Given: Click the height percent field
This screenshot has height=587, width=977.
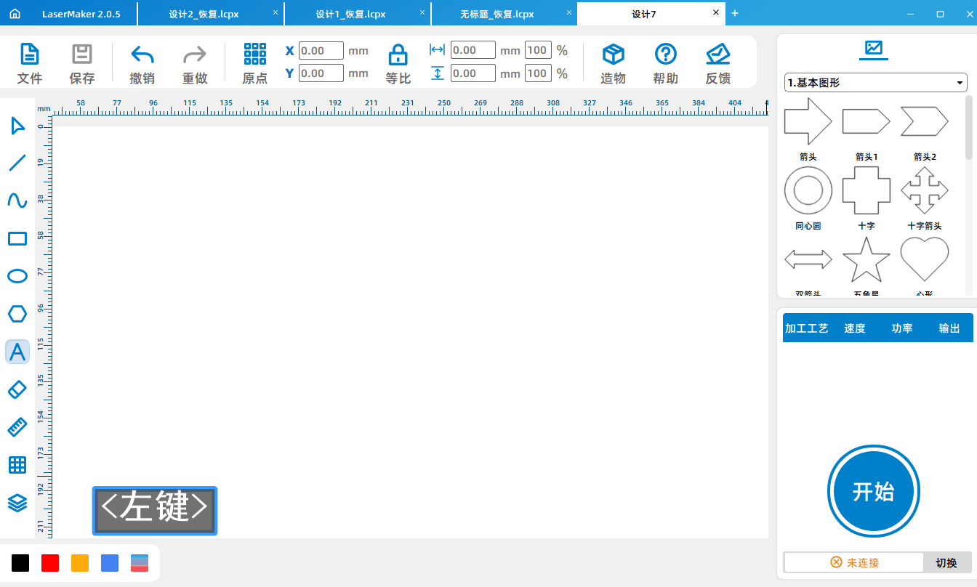Looking at the screenshot, I should (538, 73).
